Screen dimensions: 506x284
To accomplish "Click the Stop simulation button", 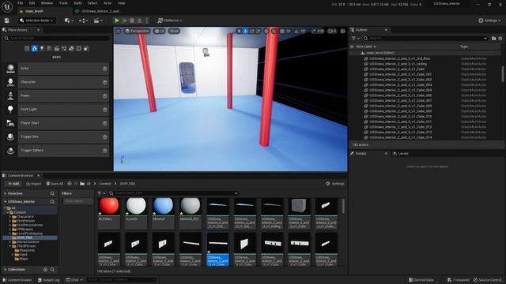I will 132,21.
